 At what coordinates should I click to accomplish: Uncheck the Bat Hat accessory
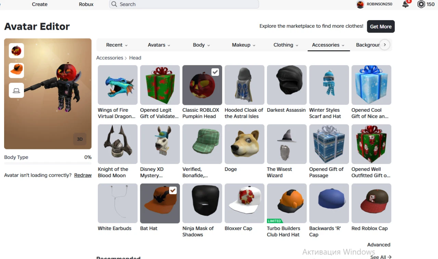[173, 190]
